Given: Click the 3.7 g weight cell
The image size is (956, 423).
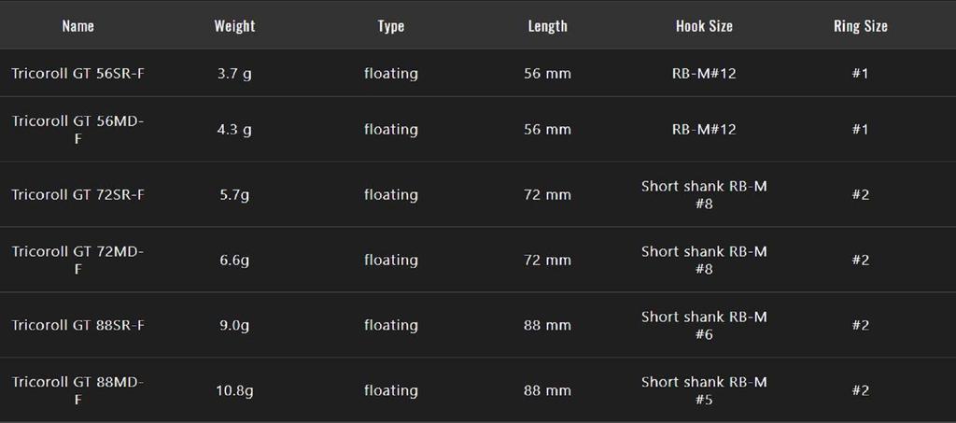Looking at the screenshot, I should click(234, 73).
